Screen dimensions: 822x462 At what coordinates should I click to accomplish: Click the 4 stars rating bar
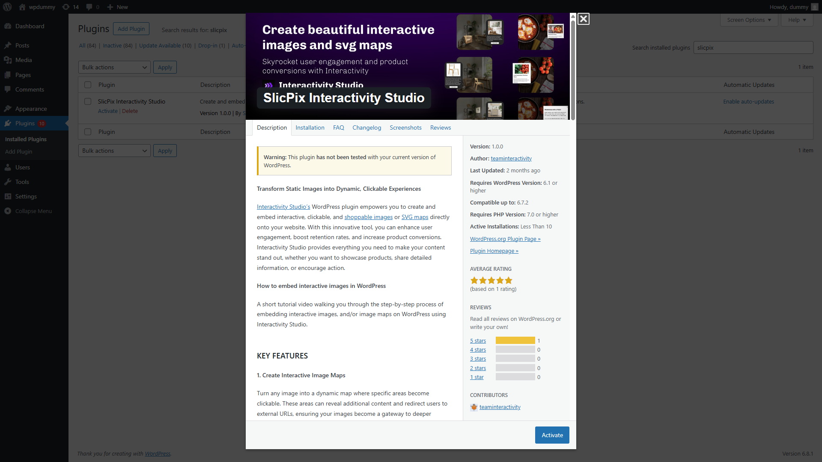tap(515, 349)
